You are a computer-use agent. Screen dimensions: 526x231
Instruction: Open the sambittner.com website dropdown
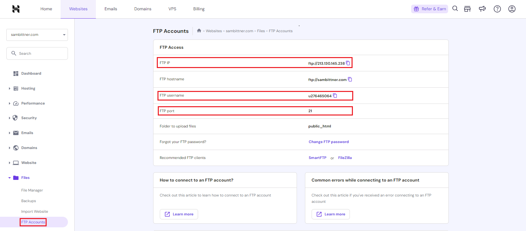[37, 35]
